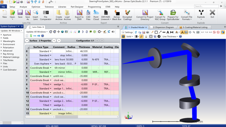Click the System Explorer horizontal scrollbar thumb
This screenshot has width=226, height=127.
(x=7, y=123)
